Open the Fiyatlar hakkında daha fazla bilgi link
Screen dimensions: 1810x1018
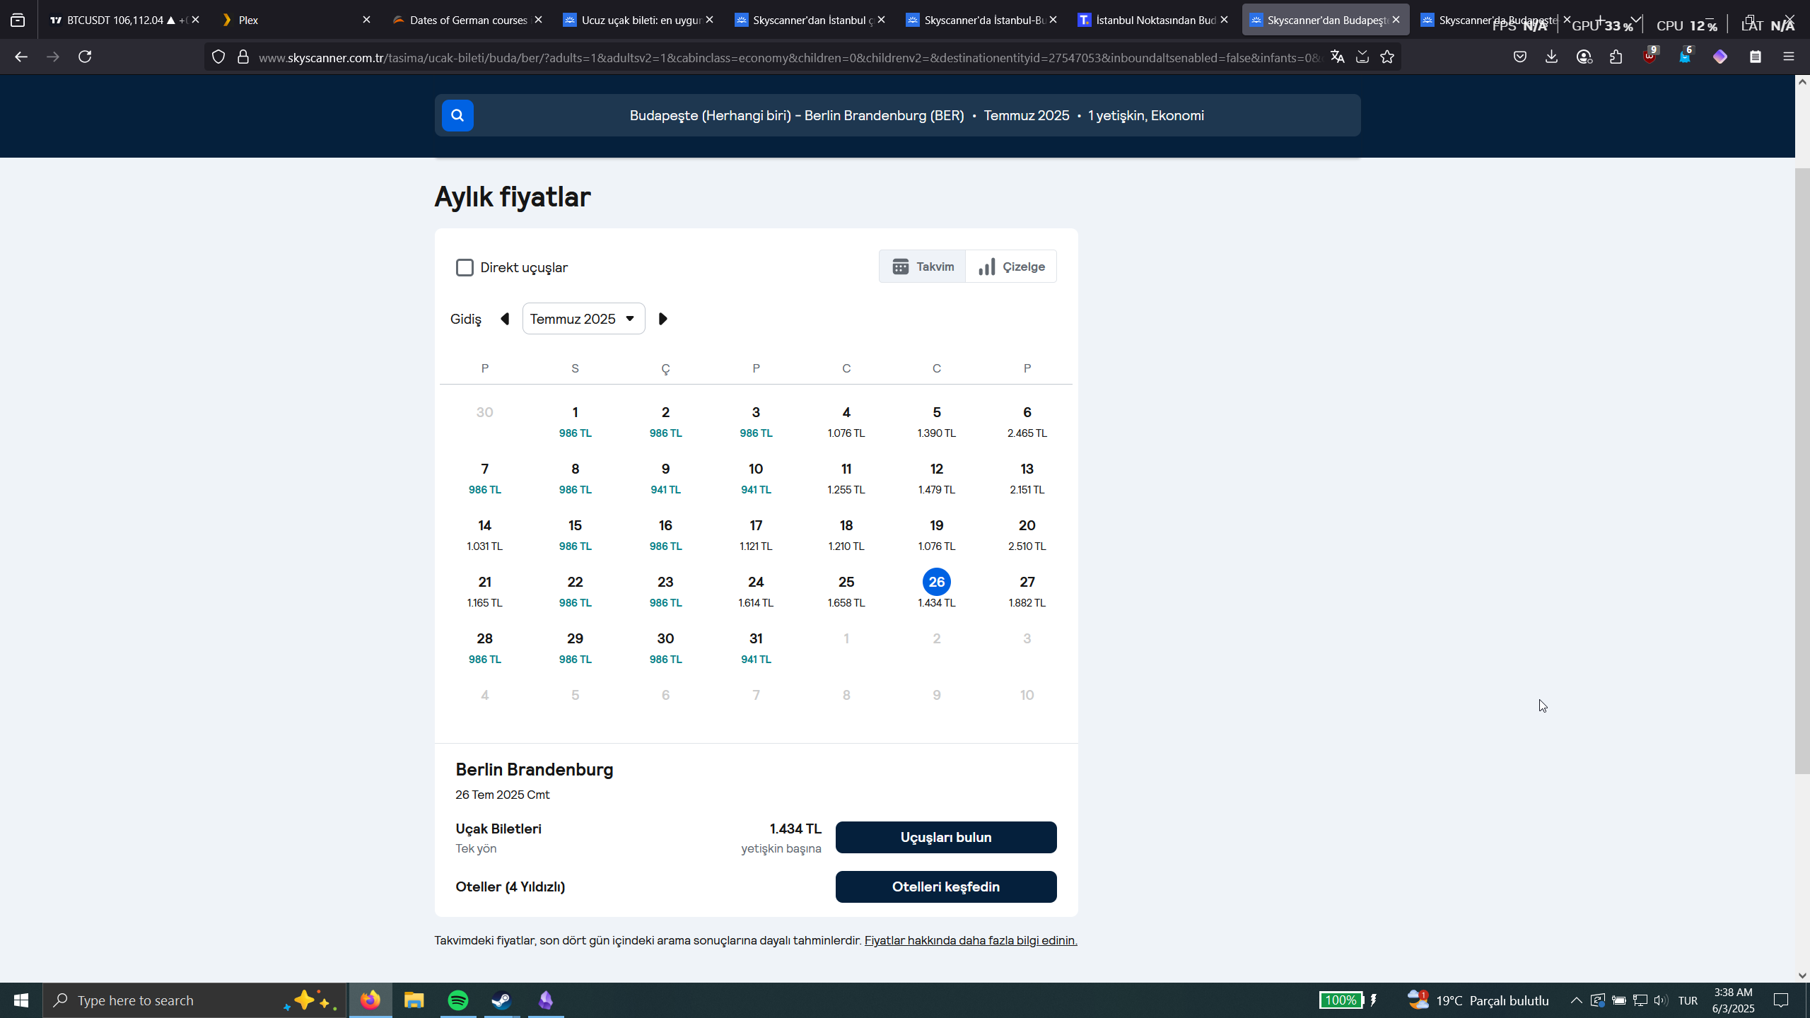[971, 940]
